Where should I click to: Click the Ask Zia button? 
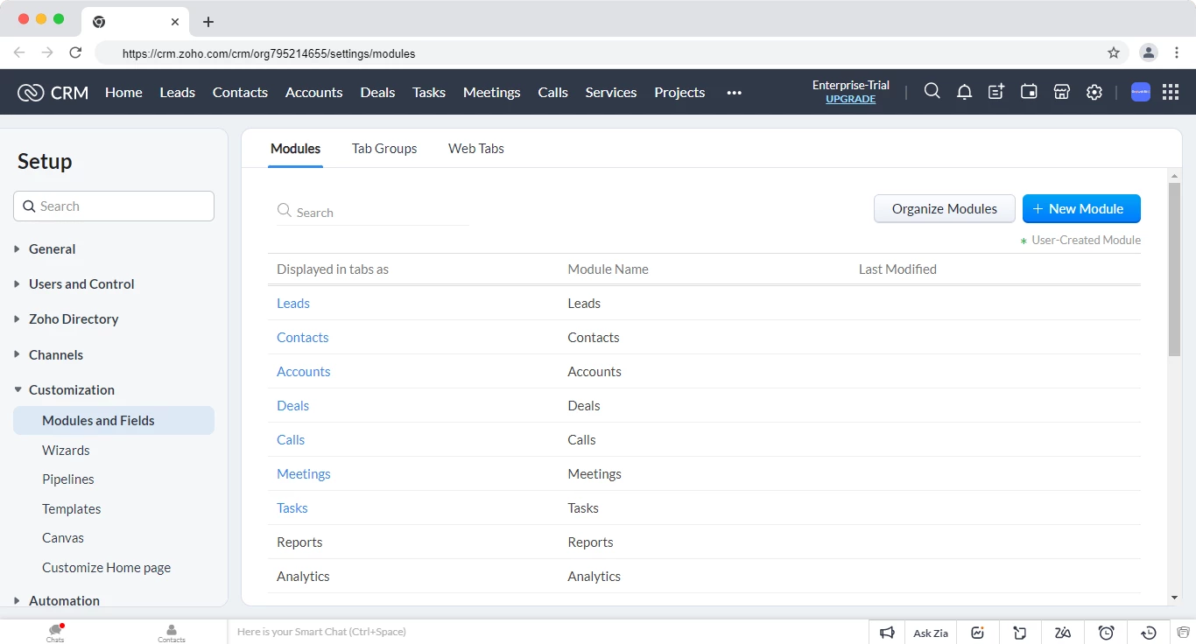(930, 633)
